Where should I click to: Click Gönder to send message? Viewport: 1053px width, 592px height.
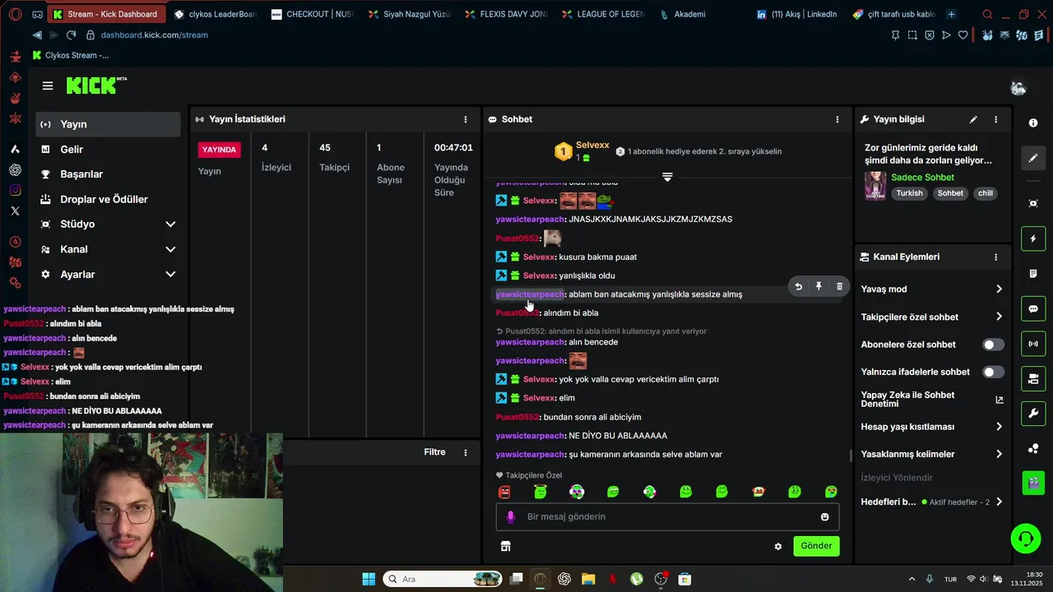tap(816, 546)
